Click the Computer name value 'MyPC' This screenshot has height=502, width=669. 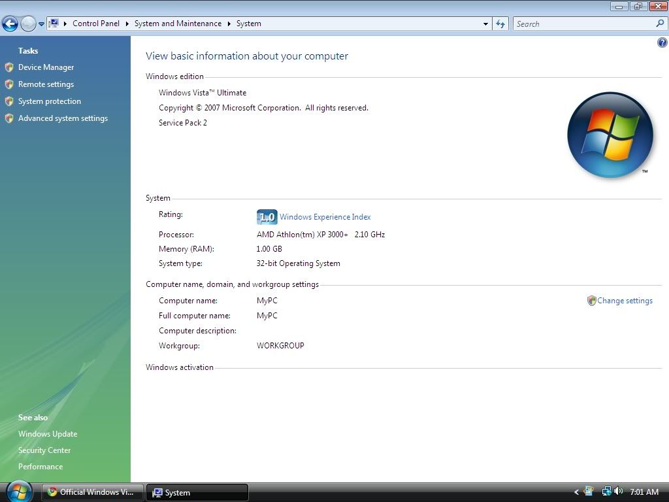coord(267,301)
